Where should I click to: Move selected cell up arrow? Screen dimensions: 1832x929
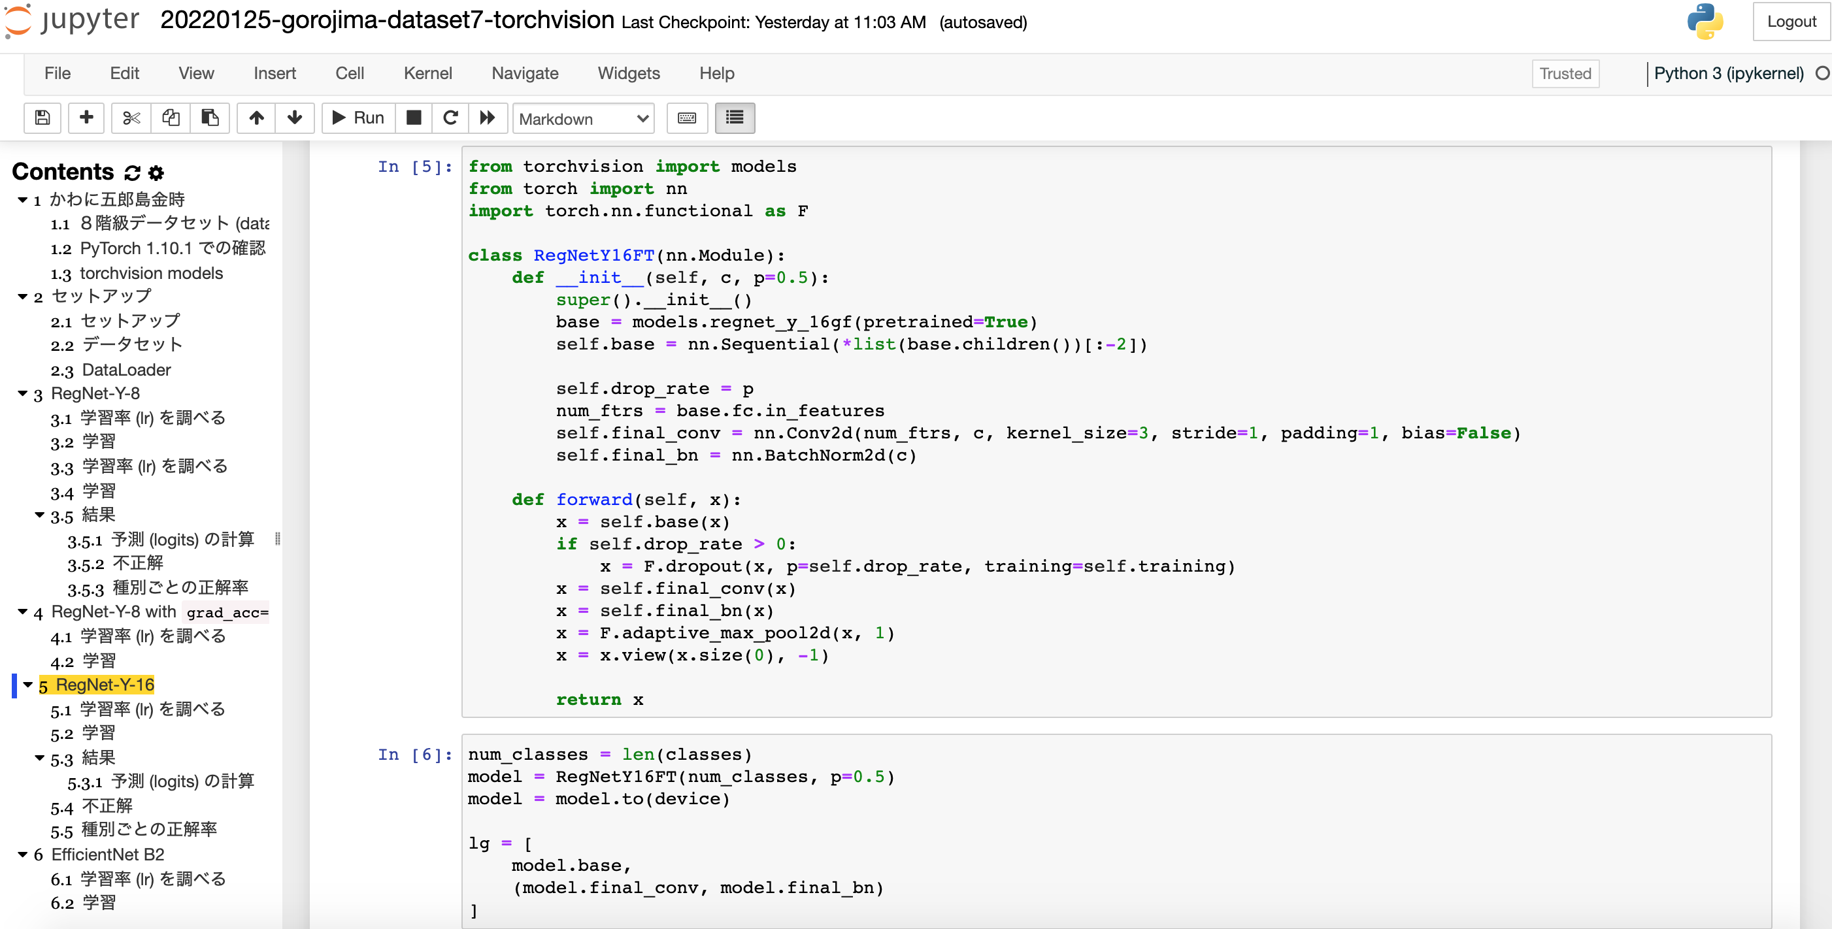point(257,118)
